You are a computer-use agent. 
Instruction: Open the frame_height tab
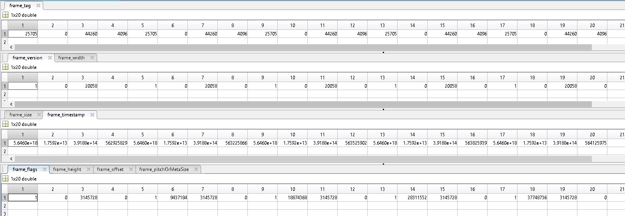point(67,169)
